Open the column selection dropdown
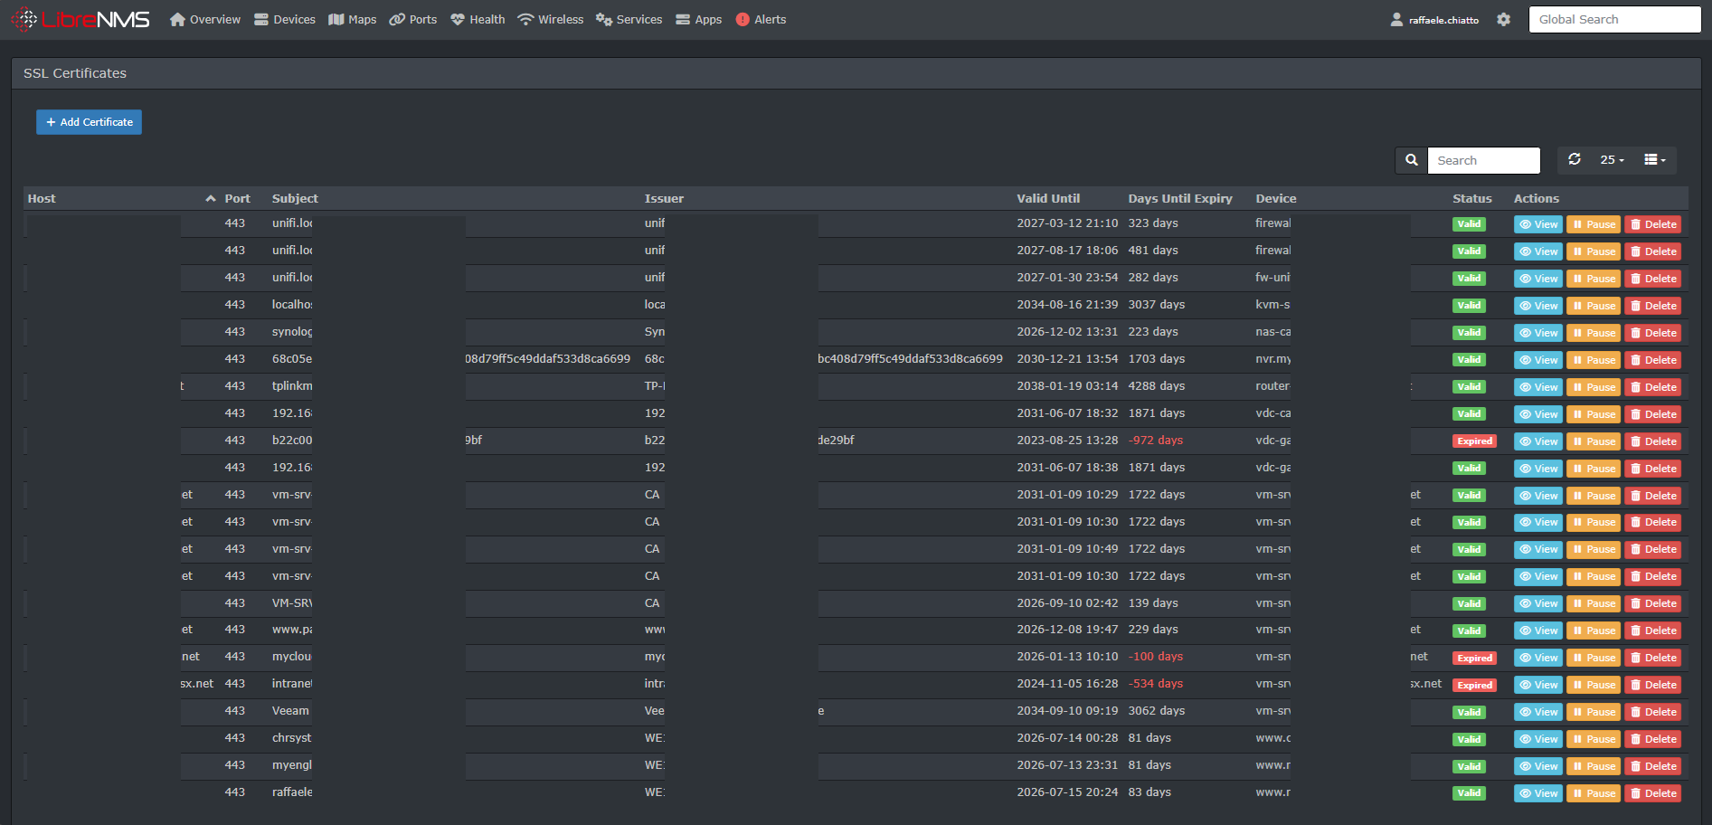The width and height of the screenshot is (1712, 825). 1655,160
